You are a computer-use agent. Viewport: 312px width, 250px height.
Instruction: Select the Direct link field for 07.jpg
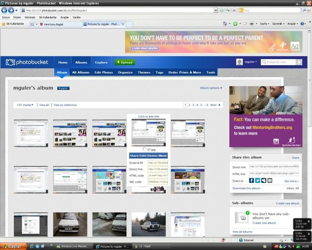tap(158, 169)
